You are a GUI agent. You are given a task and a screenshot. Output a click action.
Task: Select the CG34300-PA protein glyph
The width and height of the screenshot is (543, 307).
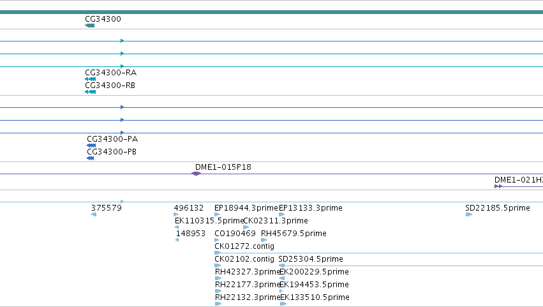pyautogui.click(x=91, y=146)
